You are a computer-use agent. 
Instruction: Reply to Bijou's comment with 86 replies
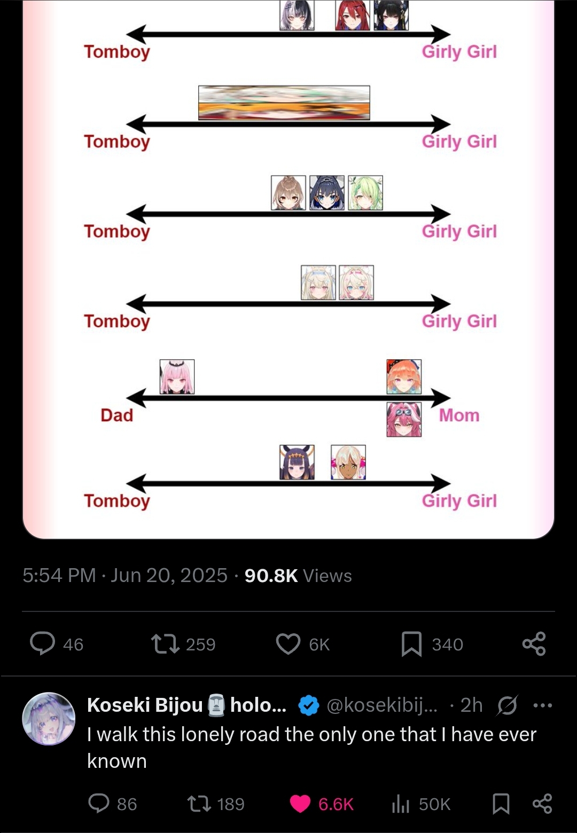(x=112, y=804)
